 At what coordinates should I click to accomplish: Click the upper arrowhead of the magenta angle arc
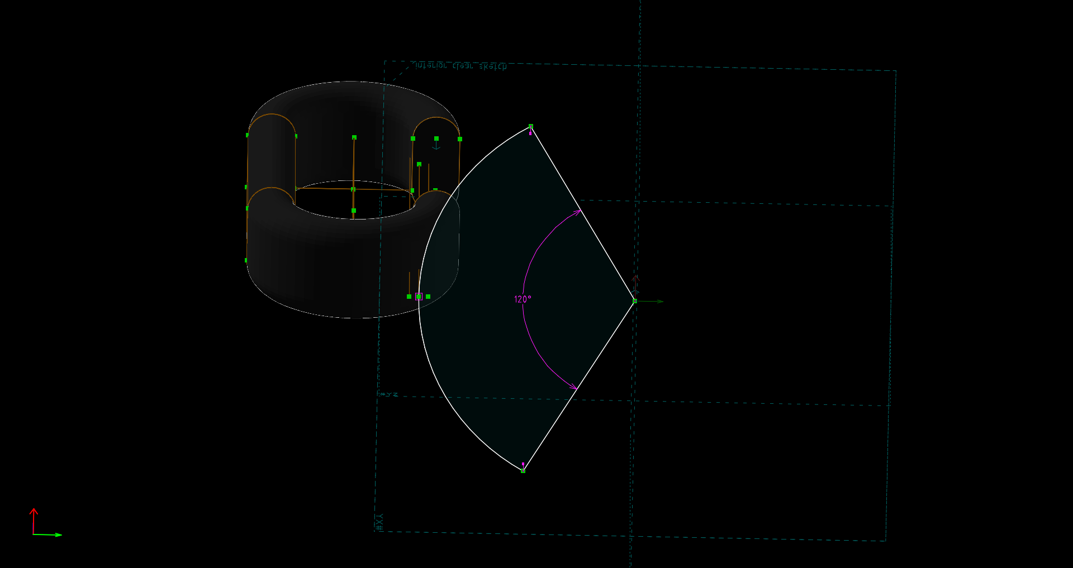(577, 212)
